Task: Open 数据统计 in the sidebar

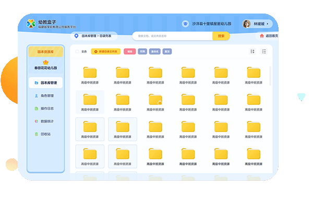Action: tap(46, 121)
